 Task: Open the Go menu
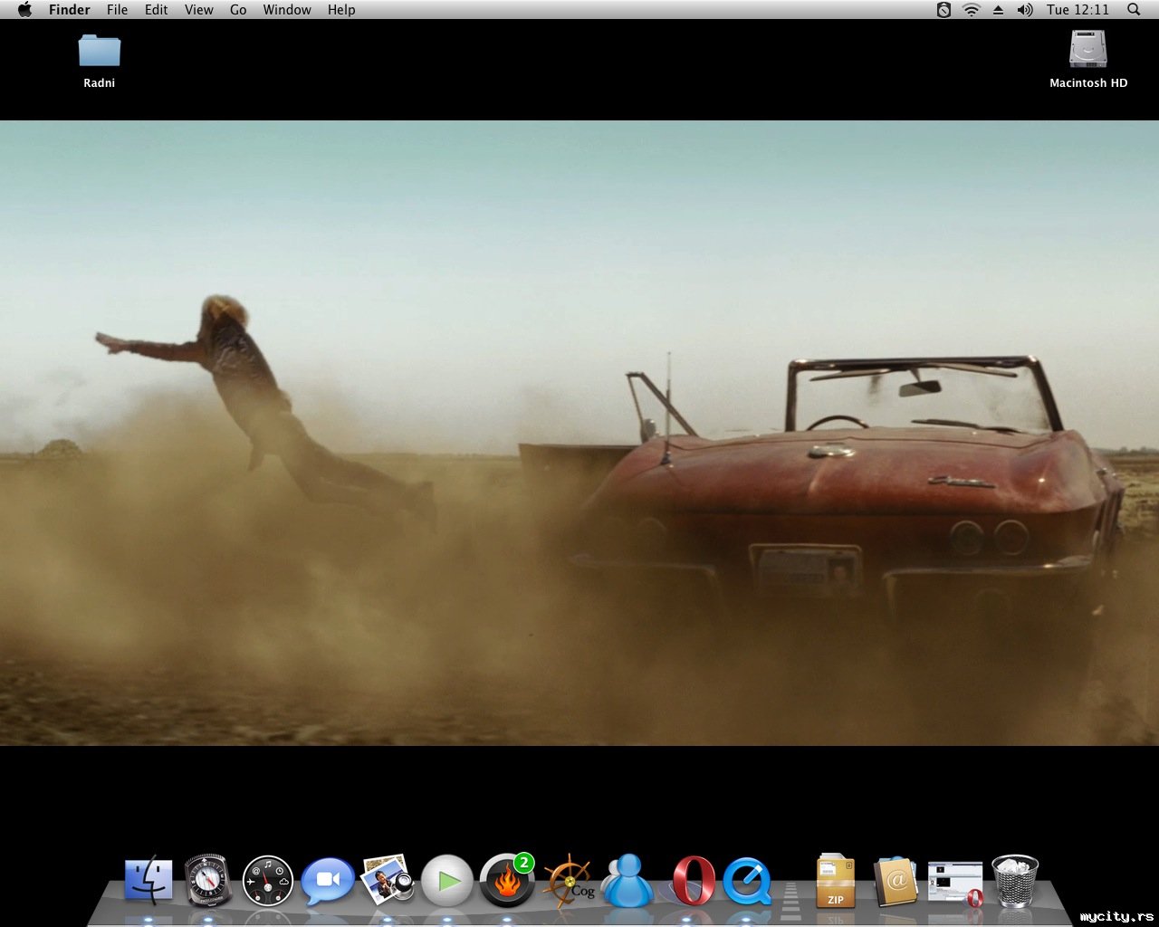tap(238, 10)
